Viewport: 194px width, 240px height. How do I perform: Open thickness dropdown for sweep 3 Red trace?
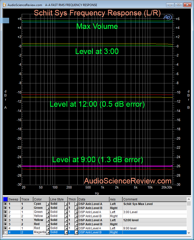coord(76,224)
